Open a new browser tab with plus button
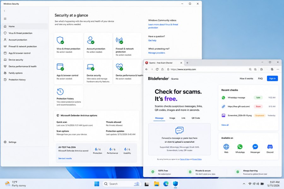Viewport: 284px width, 189px height. (187, 63)
